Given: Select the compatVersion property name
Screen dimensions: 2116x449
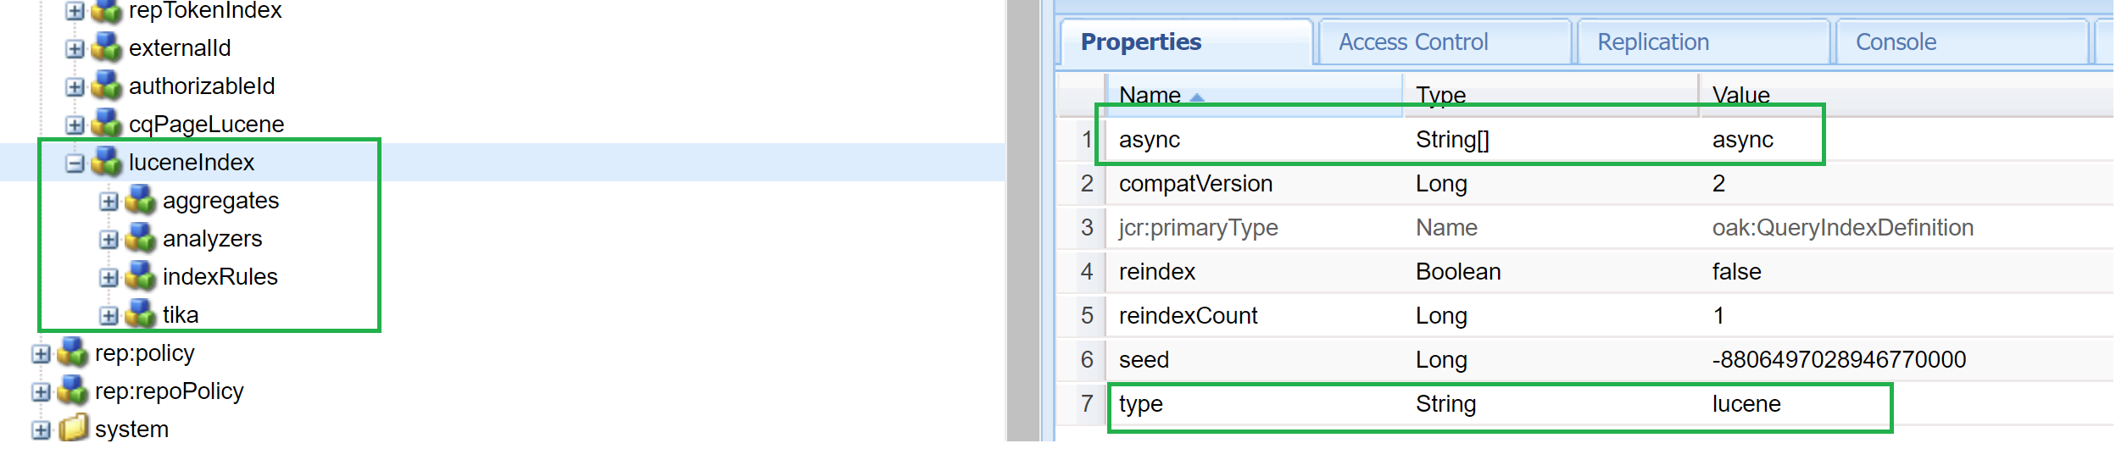Looking at the screenshot, I should 1195,184.
